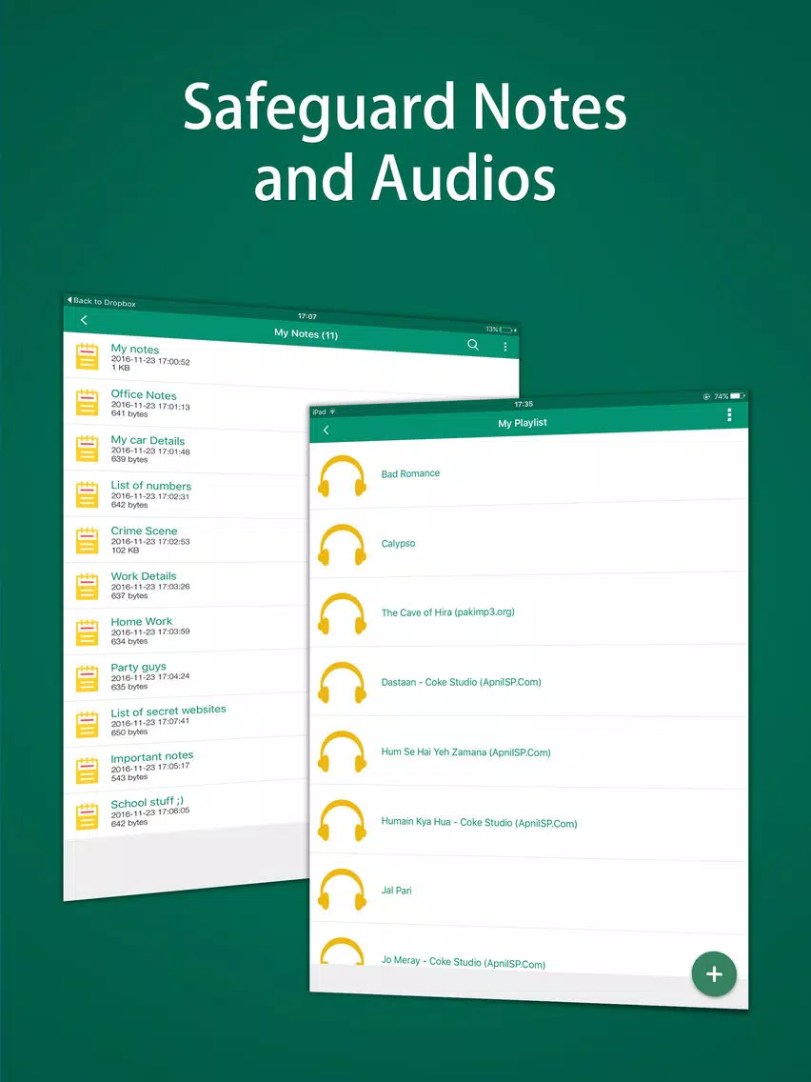Click the headphones icon for Dastaan
The image size is (811, 1082).
tap(342, 683)
